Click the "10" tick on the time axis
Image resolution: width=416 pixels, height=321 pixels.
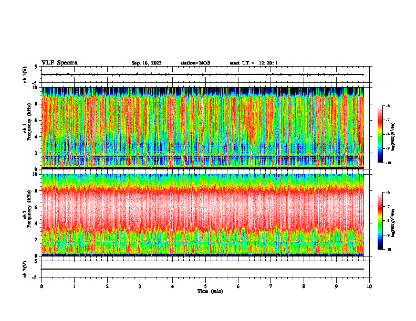369,286
